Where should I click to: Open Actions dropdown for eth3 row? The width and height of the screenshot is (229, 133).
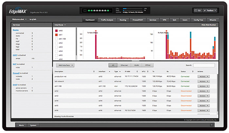[203, 96]
